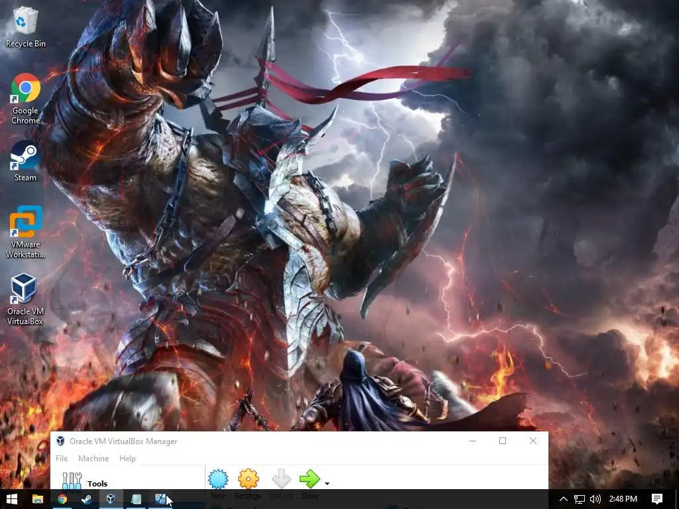Select the Oracle VM VirtualBox desktop shortcut

(x=25, y=299)
